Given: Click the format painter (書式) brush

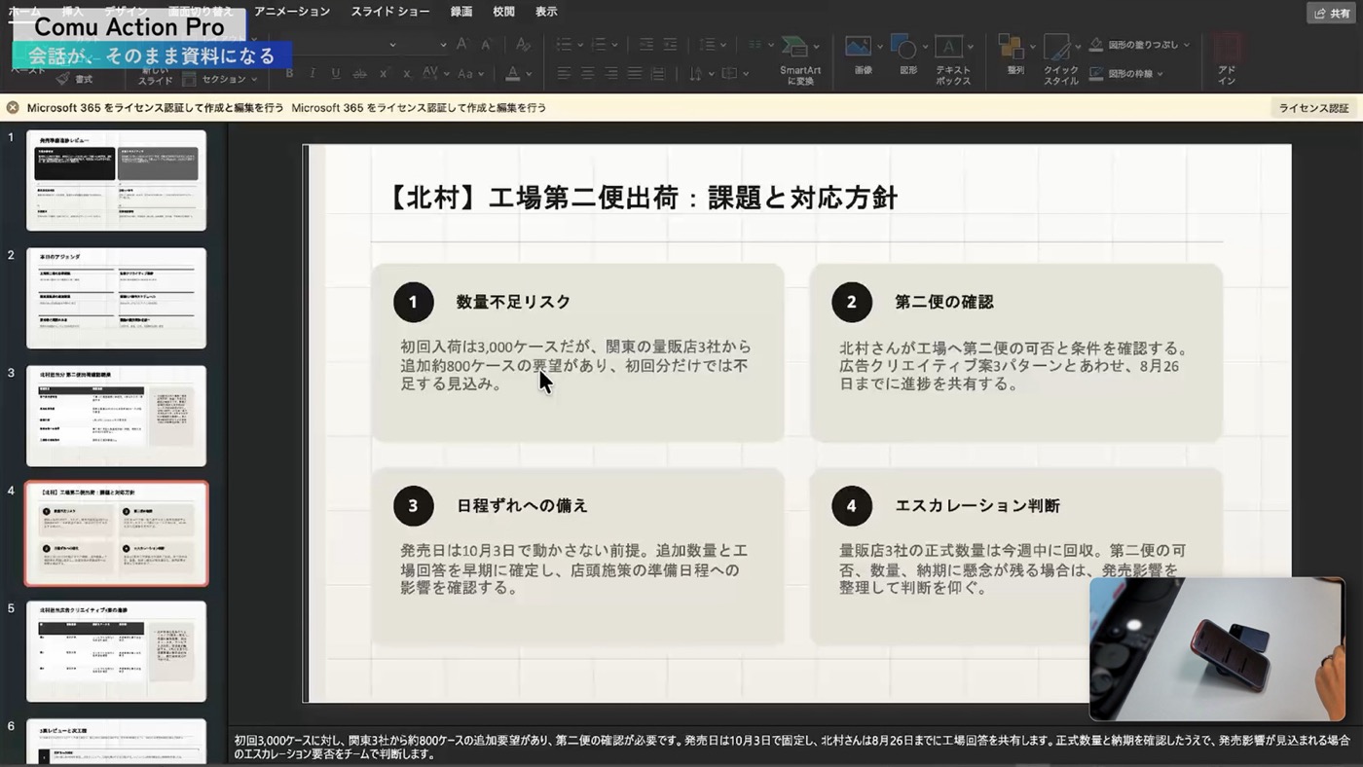Looking at the screenshot, I should (x=74, y=79).
